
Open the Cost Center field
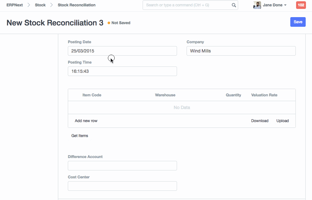(x=122, y=186)
